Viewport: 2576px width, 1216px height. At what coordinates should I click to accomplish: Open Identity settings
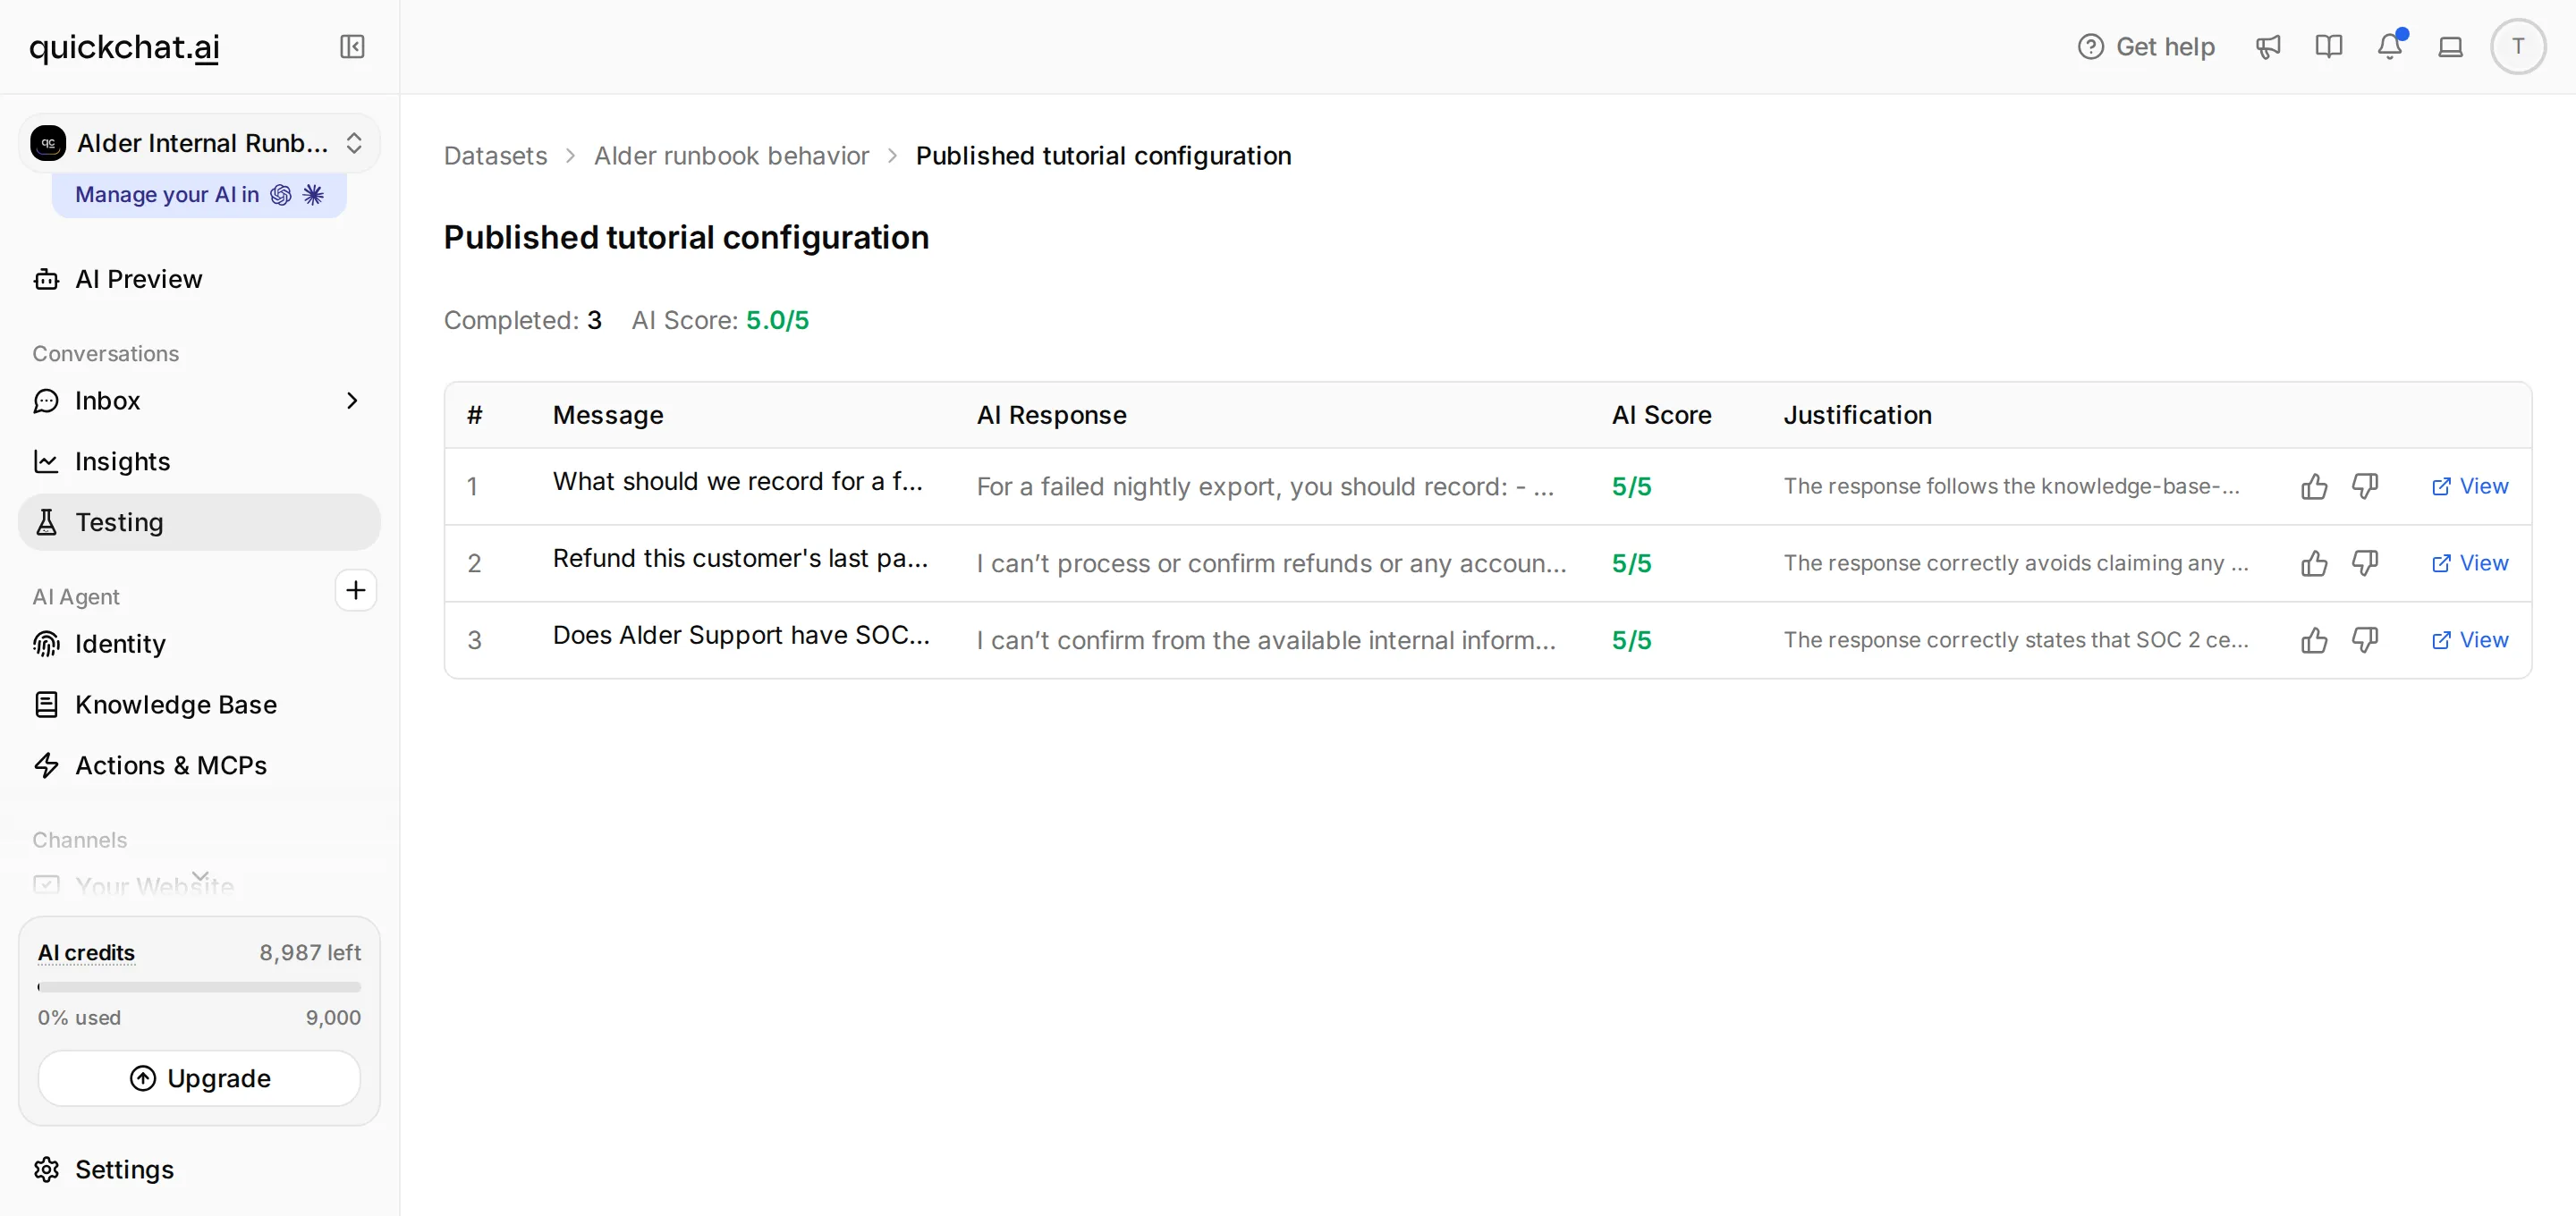coord(199,644)
